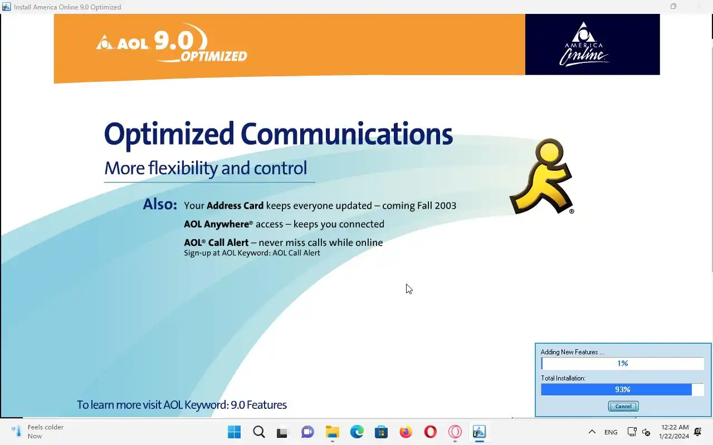Click the 'Total Installation:' label
Viewport: 713px width, 445px height.
coord(563,378)
